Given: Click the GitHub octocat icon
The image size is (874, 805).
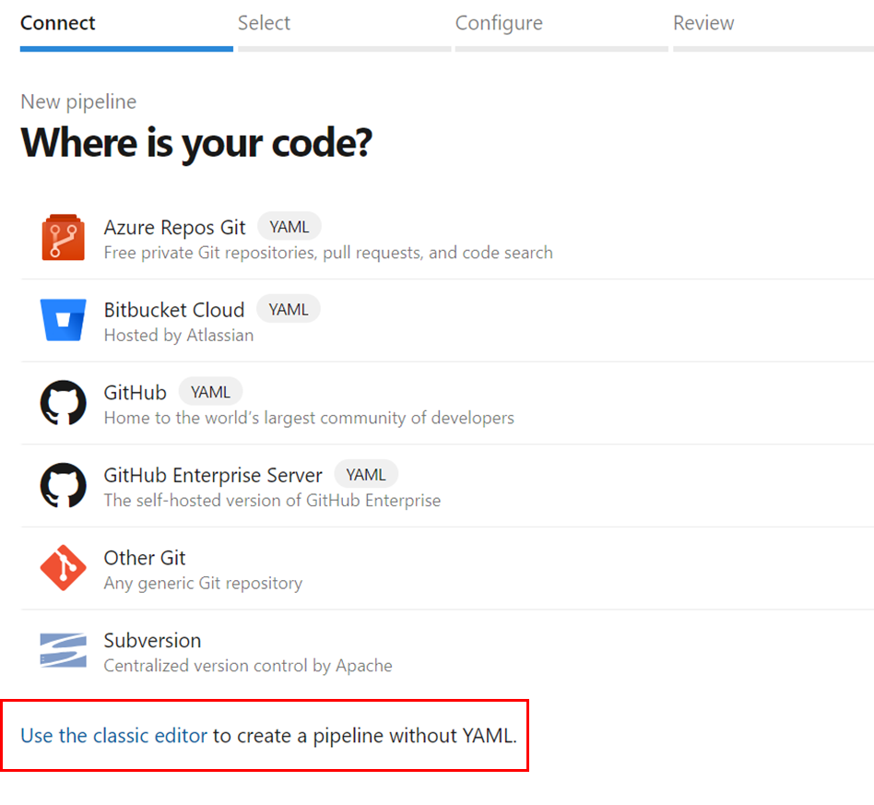Looking at the screenshot, I should click(x=63, y=402).
